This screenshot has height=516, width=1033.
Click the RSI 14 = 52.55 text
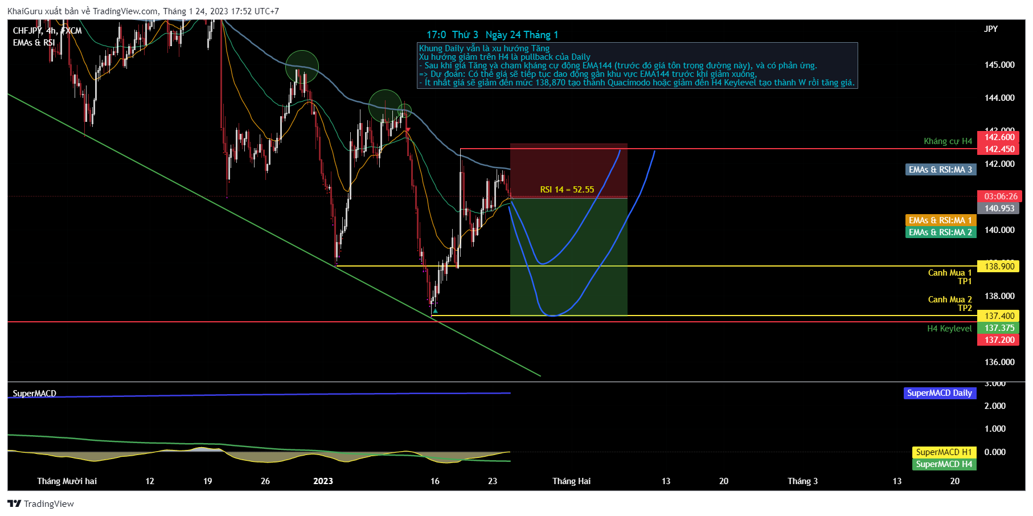(x=567, y=190)
